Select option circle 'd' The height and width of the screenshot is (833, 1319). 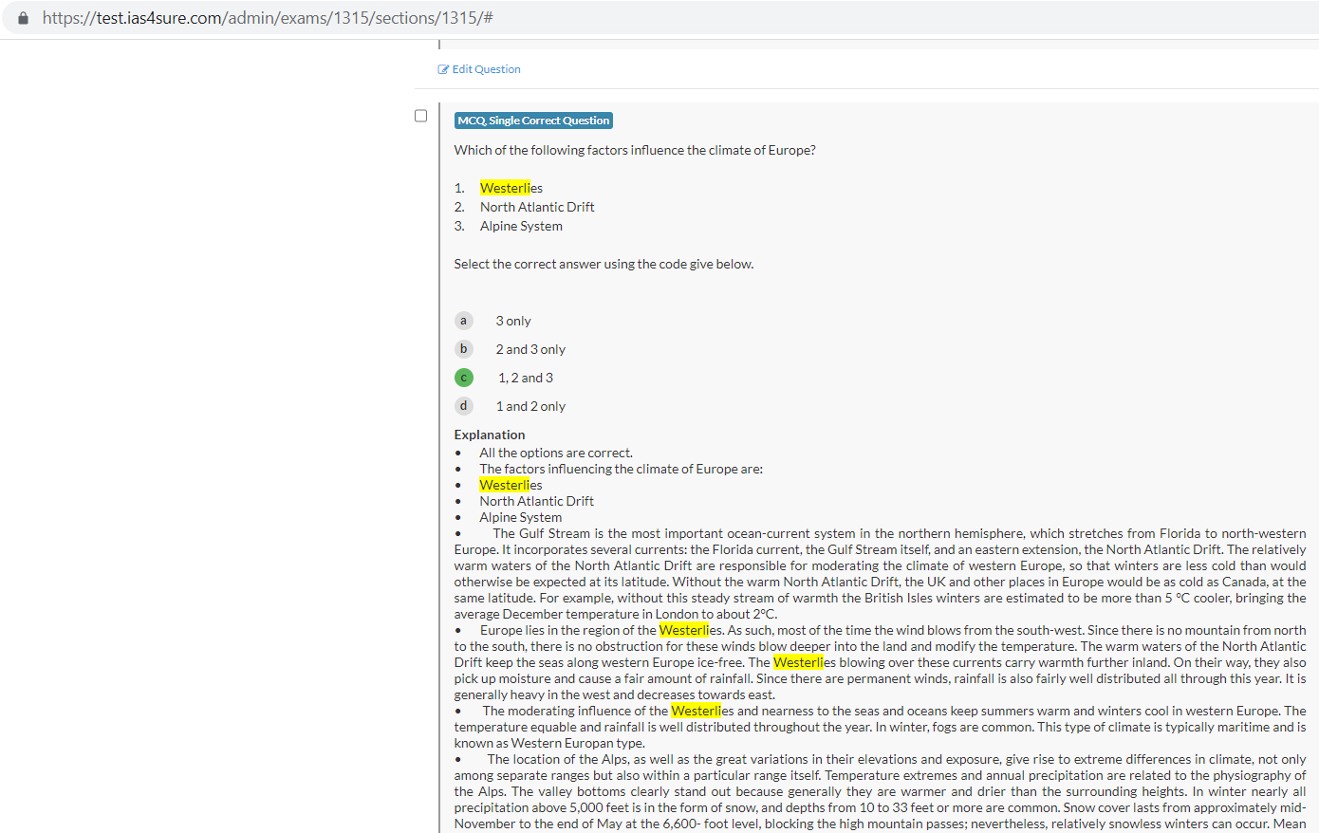coord(463,406)
